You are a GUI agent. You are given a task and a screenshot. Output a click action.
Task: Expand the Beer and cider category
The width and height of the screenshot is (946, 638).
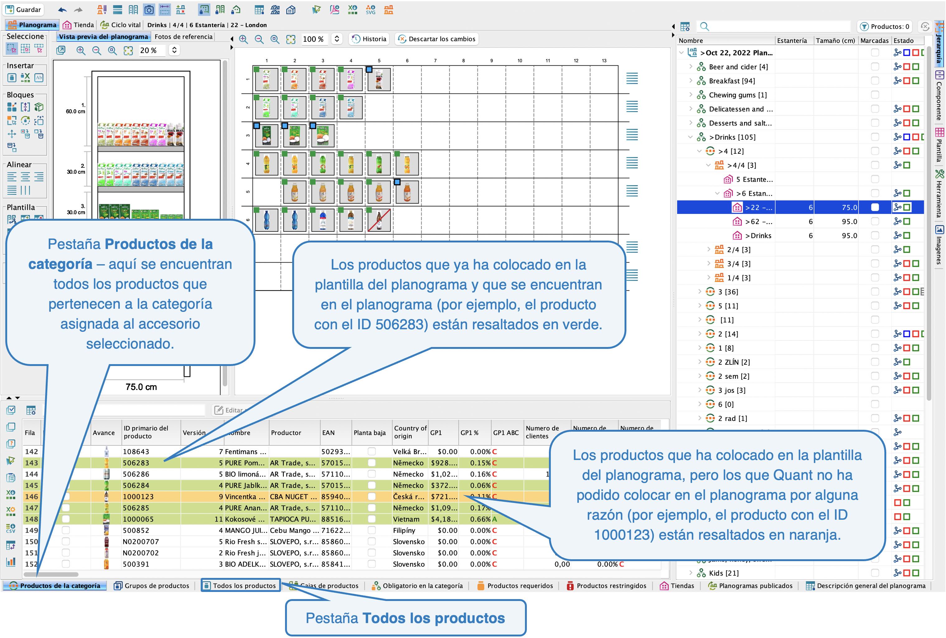691,66
